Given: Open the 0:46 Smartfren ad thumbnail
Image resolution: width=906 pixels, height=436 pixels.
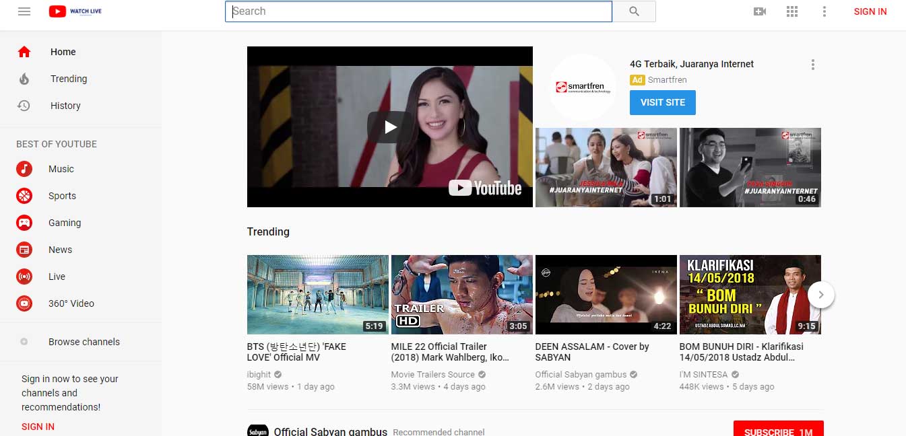Looking at the screenshot, I should point(750,168).
